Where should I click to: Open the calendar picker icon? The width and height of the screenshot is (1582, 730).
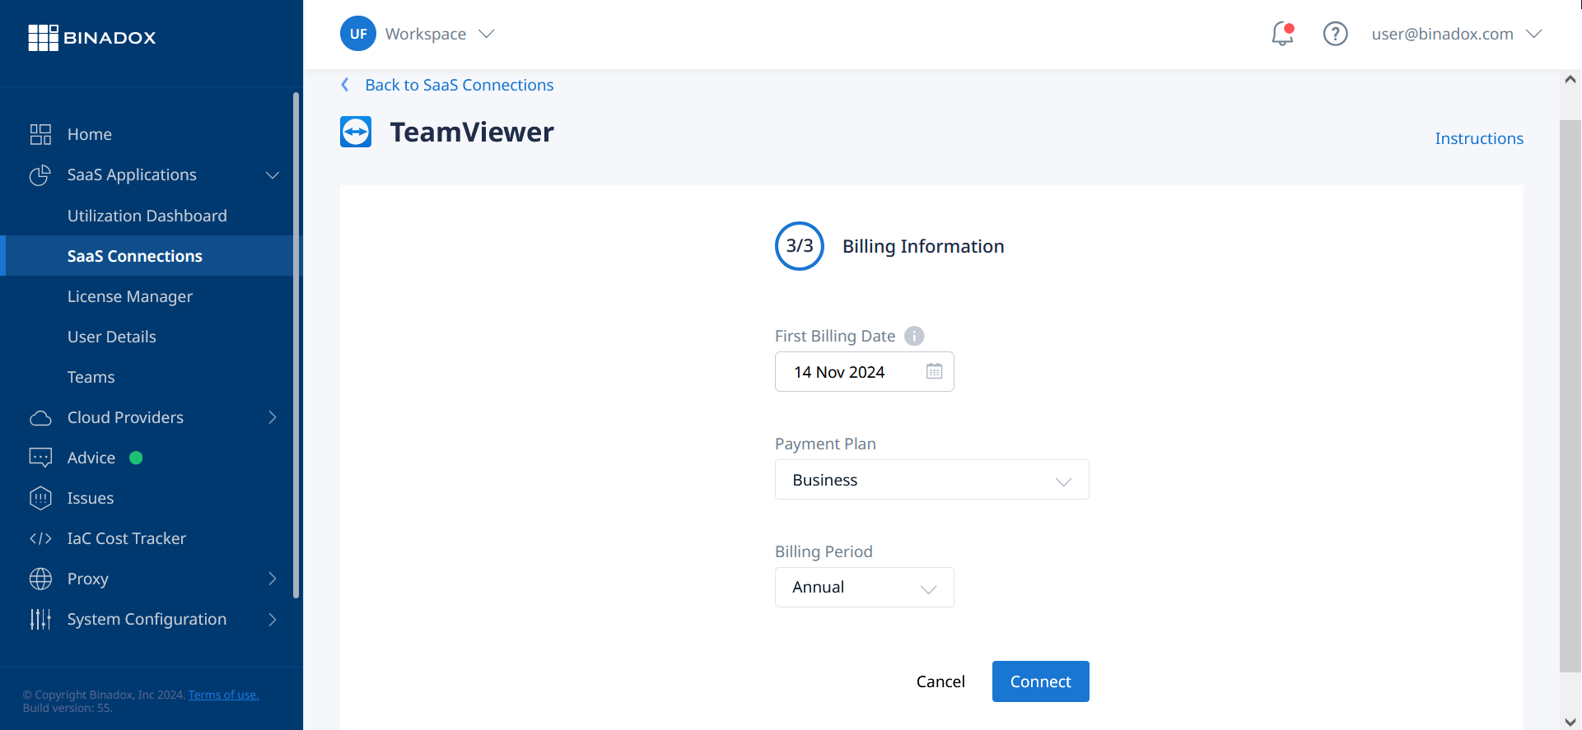(934, 371)
